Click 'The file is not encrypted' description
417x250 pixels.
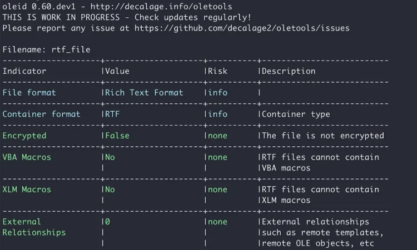coord(323,136)
